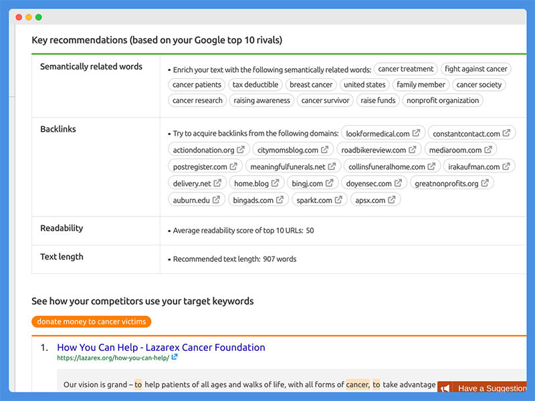Click the 'cancer patients' keyword tag
The image size is (535, 401).
(x=197, y=85)
